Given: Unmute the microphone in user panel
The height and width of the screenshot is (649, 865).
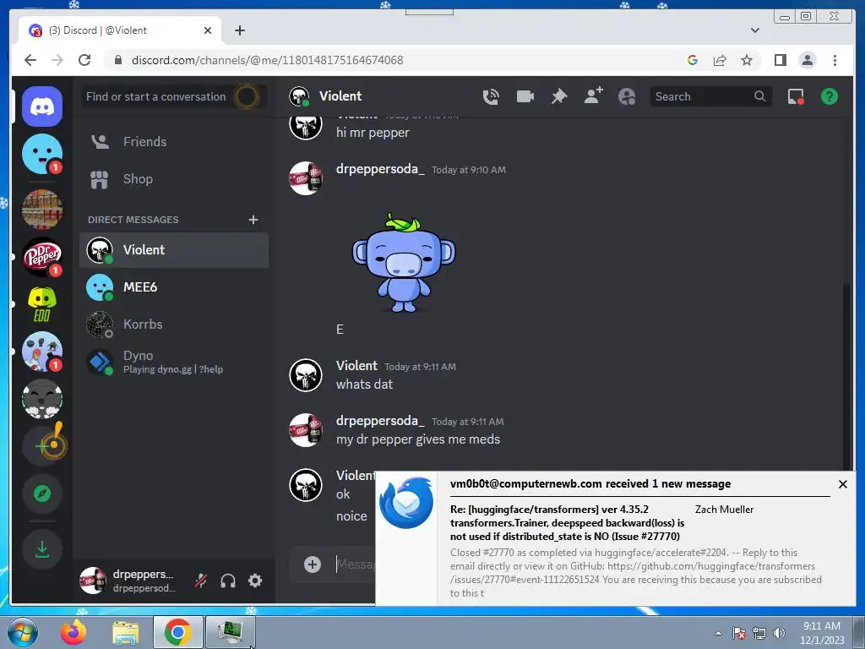Looking at the screenshot, I should point(201,581).
